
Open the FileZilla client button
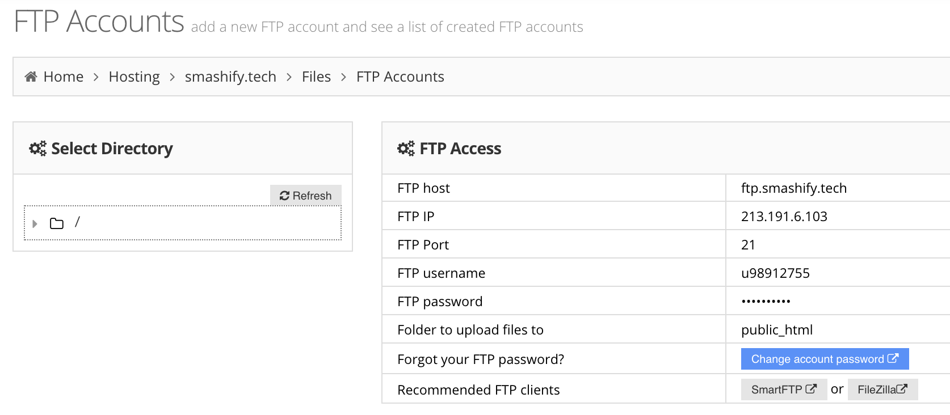(882, 389)
